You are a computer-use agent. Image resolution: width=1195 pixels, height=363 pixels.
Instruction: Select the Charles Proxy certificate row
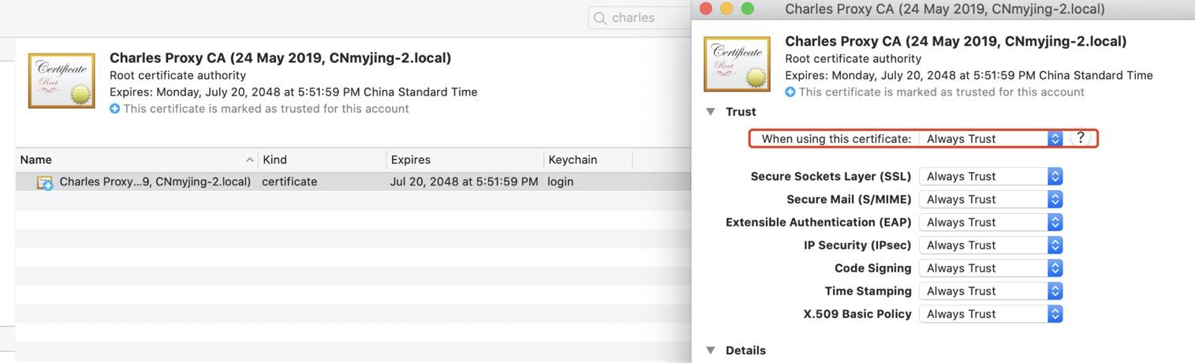tap(353, 181)
